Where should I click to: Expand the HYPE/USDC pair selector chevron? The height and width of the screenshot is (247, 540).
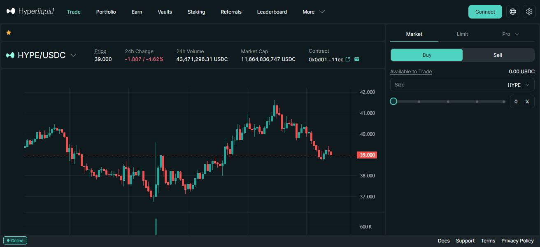73,55
